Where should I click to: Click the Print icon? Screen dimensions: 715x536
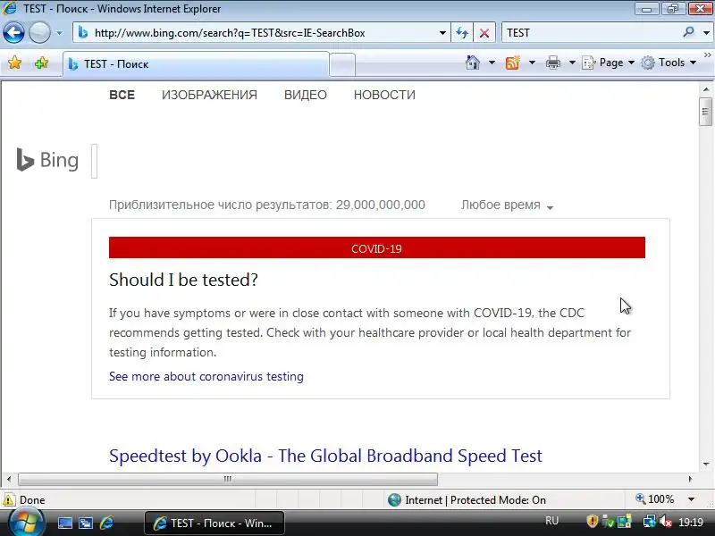click(x=552, y=63)
